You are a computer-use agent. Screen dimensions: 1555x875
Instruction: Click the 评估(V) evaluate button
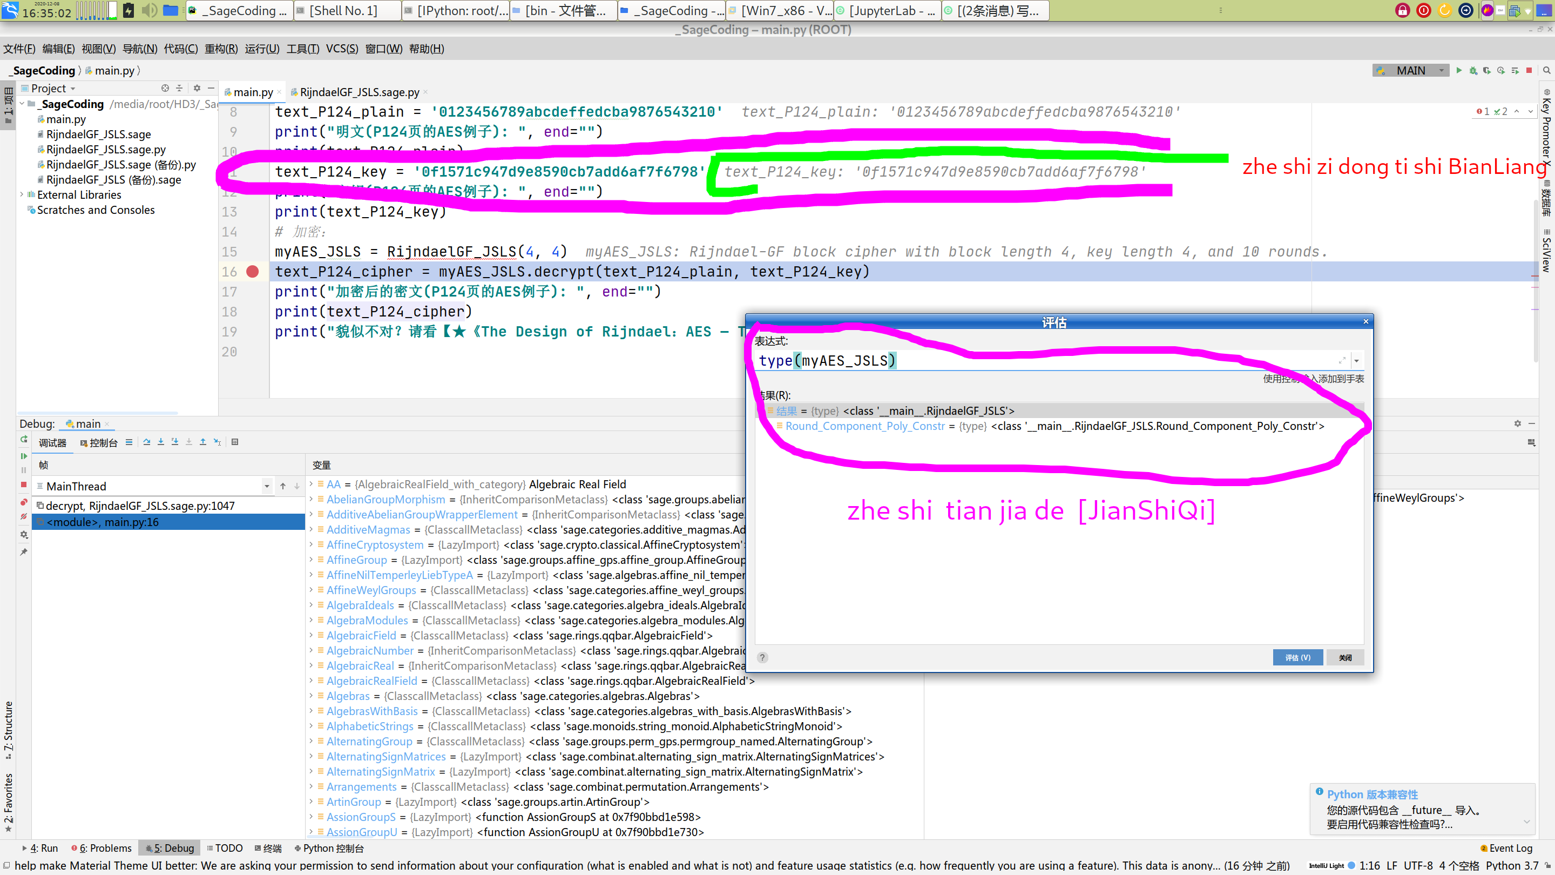tap(1297, 658)
